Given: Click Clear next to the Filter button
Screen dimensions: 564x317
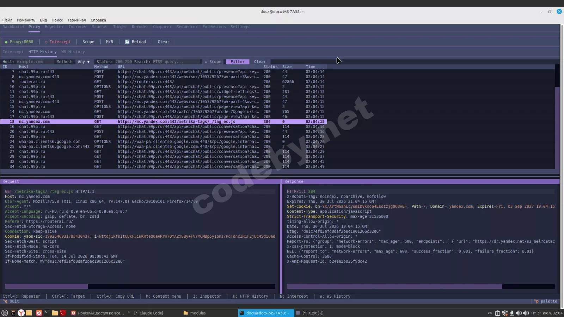Looking at the screenshot, I should [260, 62].
